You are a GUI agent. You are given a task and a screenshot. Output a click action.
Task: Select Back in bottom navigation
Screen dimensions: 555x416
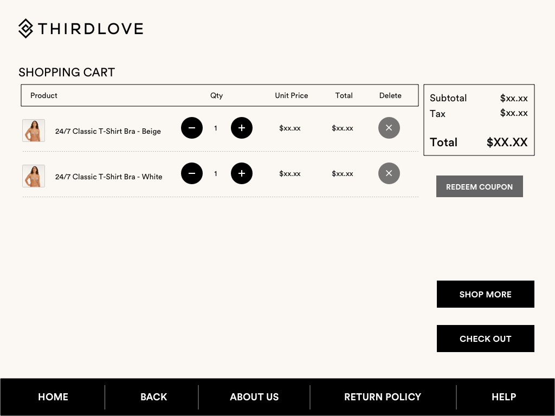[153, 397]
